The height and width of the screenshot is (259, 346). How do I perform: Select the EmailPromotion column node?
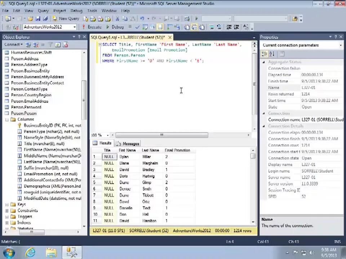click(x=50, y=174)
